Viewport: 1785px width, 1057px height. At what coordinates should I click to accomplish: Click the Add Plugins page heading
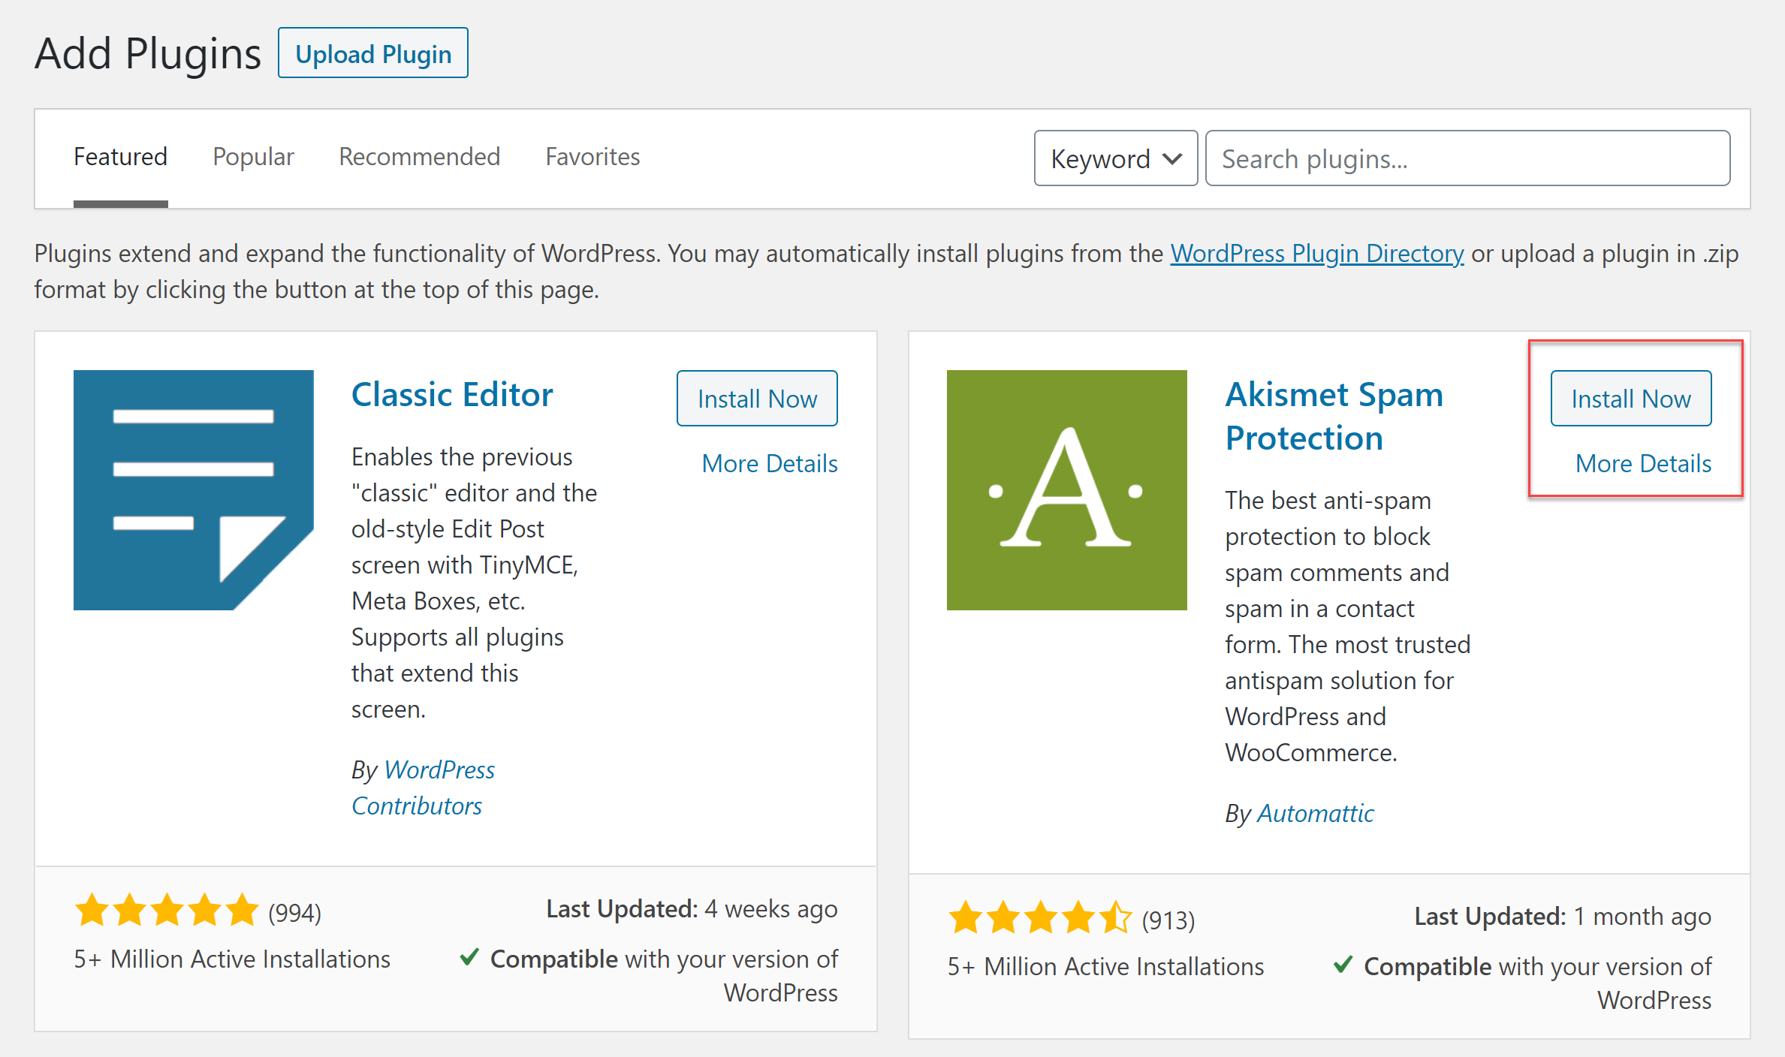[x=148, y=54]
